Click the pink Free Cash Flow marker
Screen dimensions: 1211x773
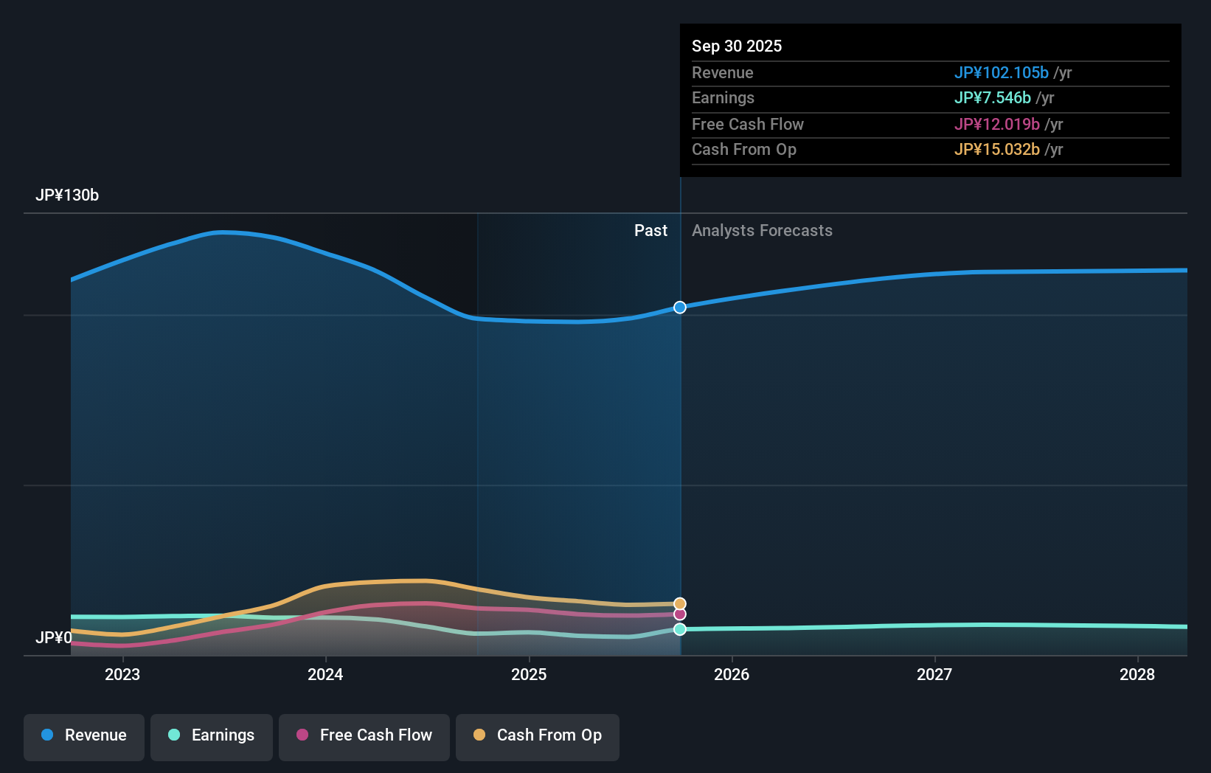679,614
